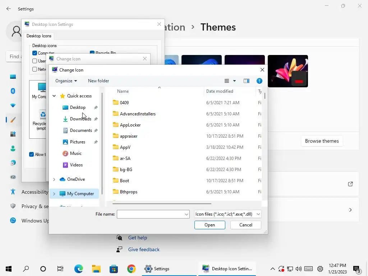Screen dimensions: 368x276
Task: Click the horizontal scrollbar of the file list
Action: pyautogui.click(x=162, y=203)
